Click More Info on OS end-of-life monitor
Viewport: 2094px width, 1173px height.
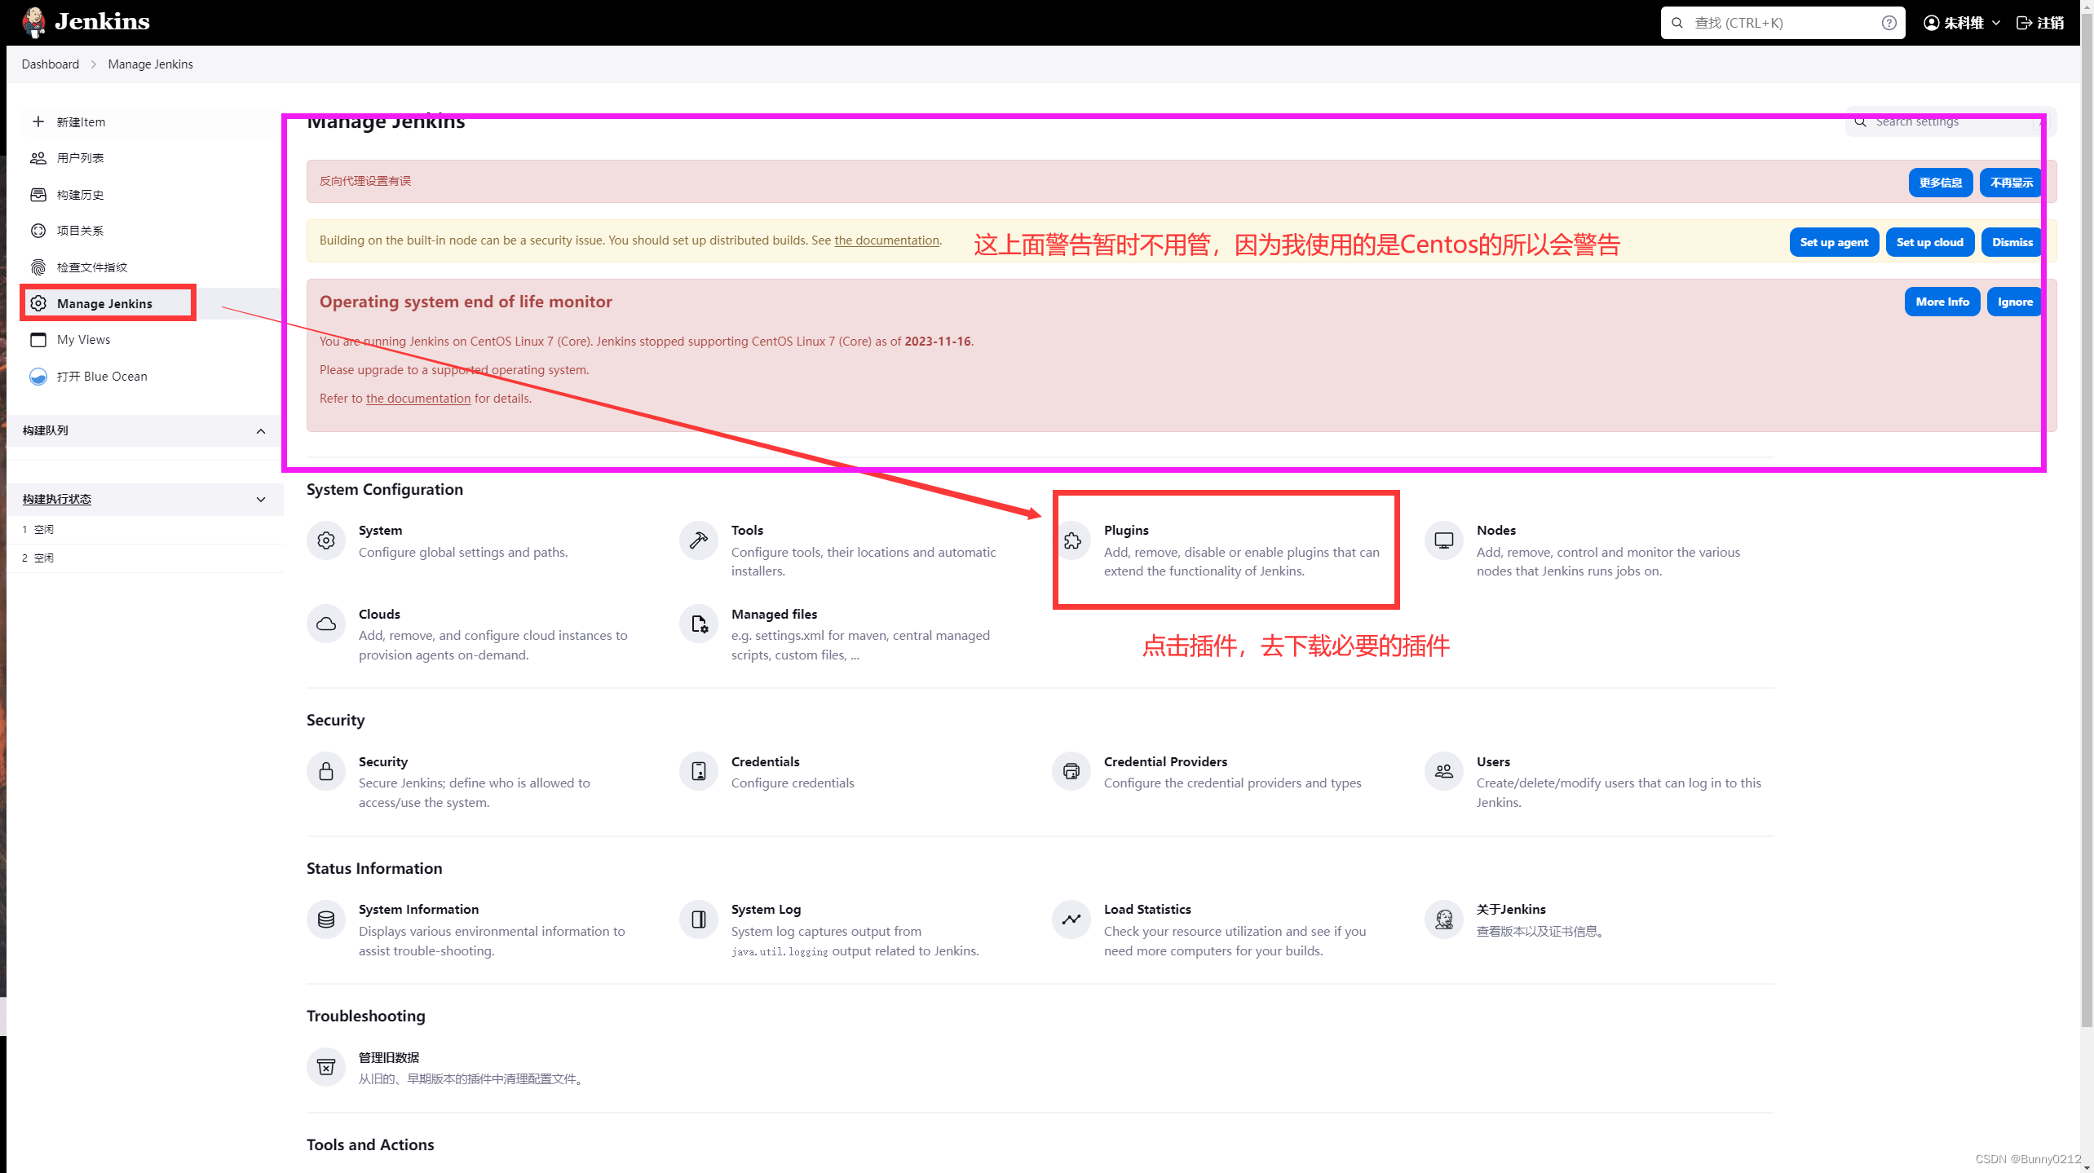1942,302
